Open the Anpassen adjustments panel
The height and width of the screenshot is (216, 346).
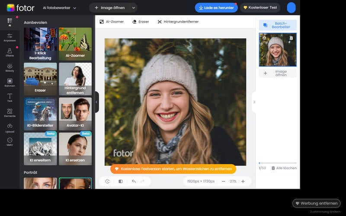(x=10, y=38)
